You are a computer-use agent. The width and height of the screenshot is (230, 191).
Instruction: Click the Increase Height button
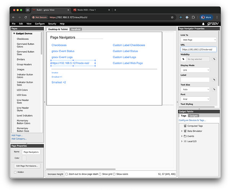pyautogui.click(x=55, y=174)
